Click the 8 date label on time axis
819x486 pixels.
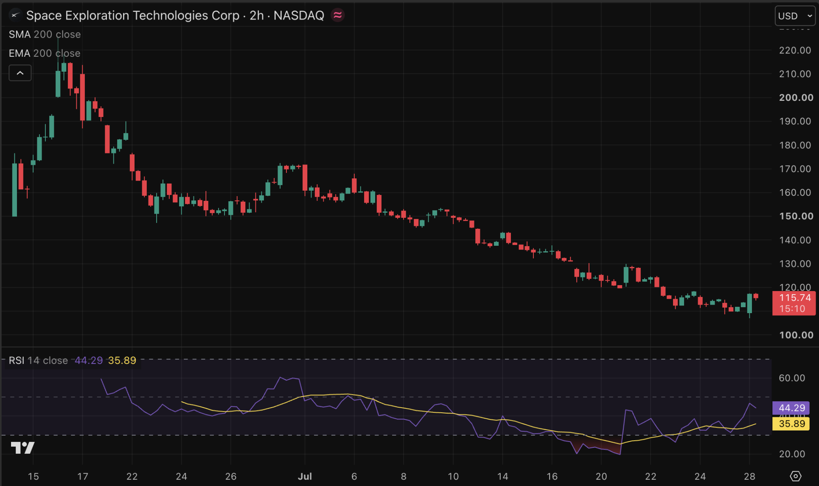click(404, 476)
